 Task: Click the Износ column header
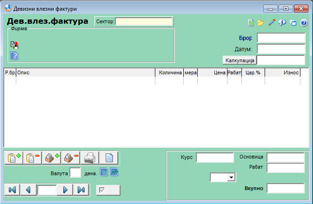(x=282, y=72)
